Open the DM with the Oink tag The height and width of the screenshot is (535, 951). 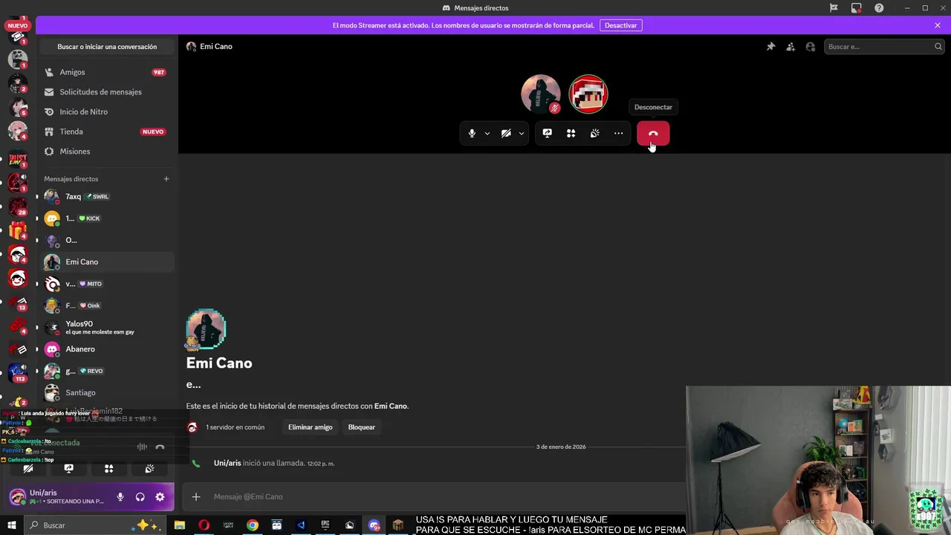pos(106,305)
